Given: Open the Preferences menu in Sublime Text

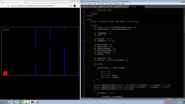Looking at the screenshot, I should tap(117, 4).
